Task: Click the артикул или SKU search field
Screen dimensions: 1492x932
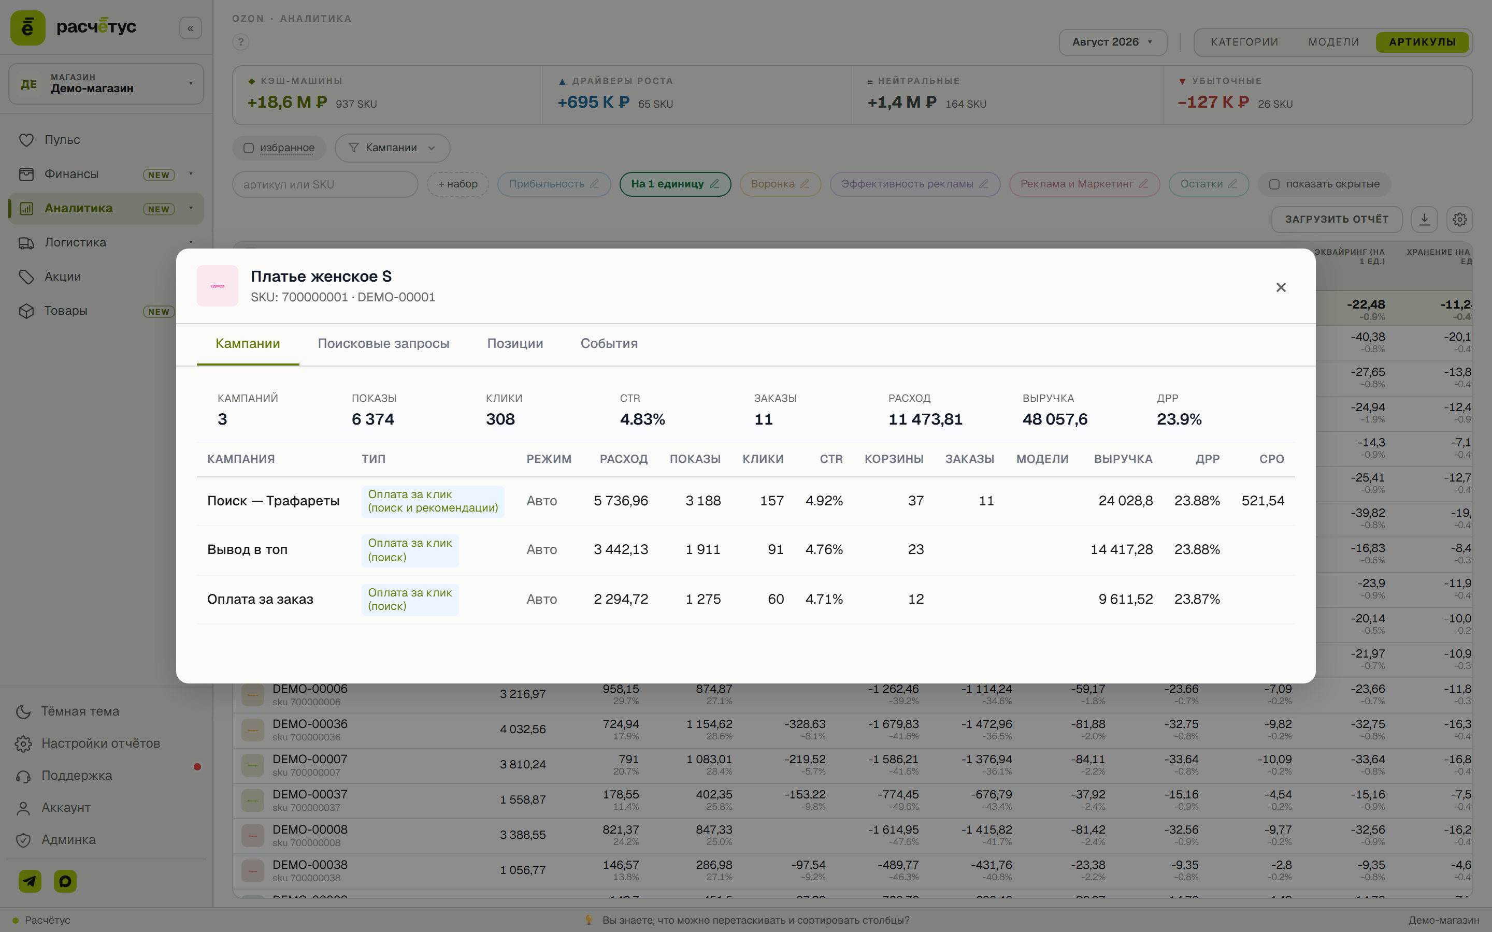Action: click(325, 184)
